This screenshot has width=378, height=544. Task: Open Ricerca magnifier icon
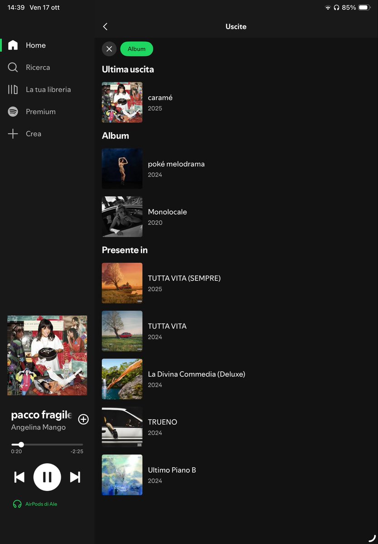[13, 67]
